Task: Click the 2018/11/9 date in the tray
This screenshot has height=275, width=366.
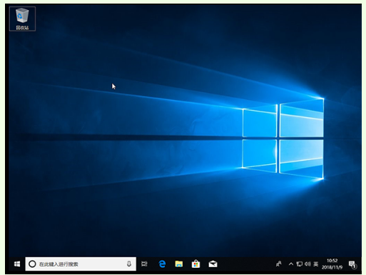Action: click(332, 267)
